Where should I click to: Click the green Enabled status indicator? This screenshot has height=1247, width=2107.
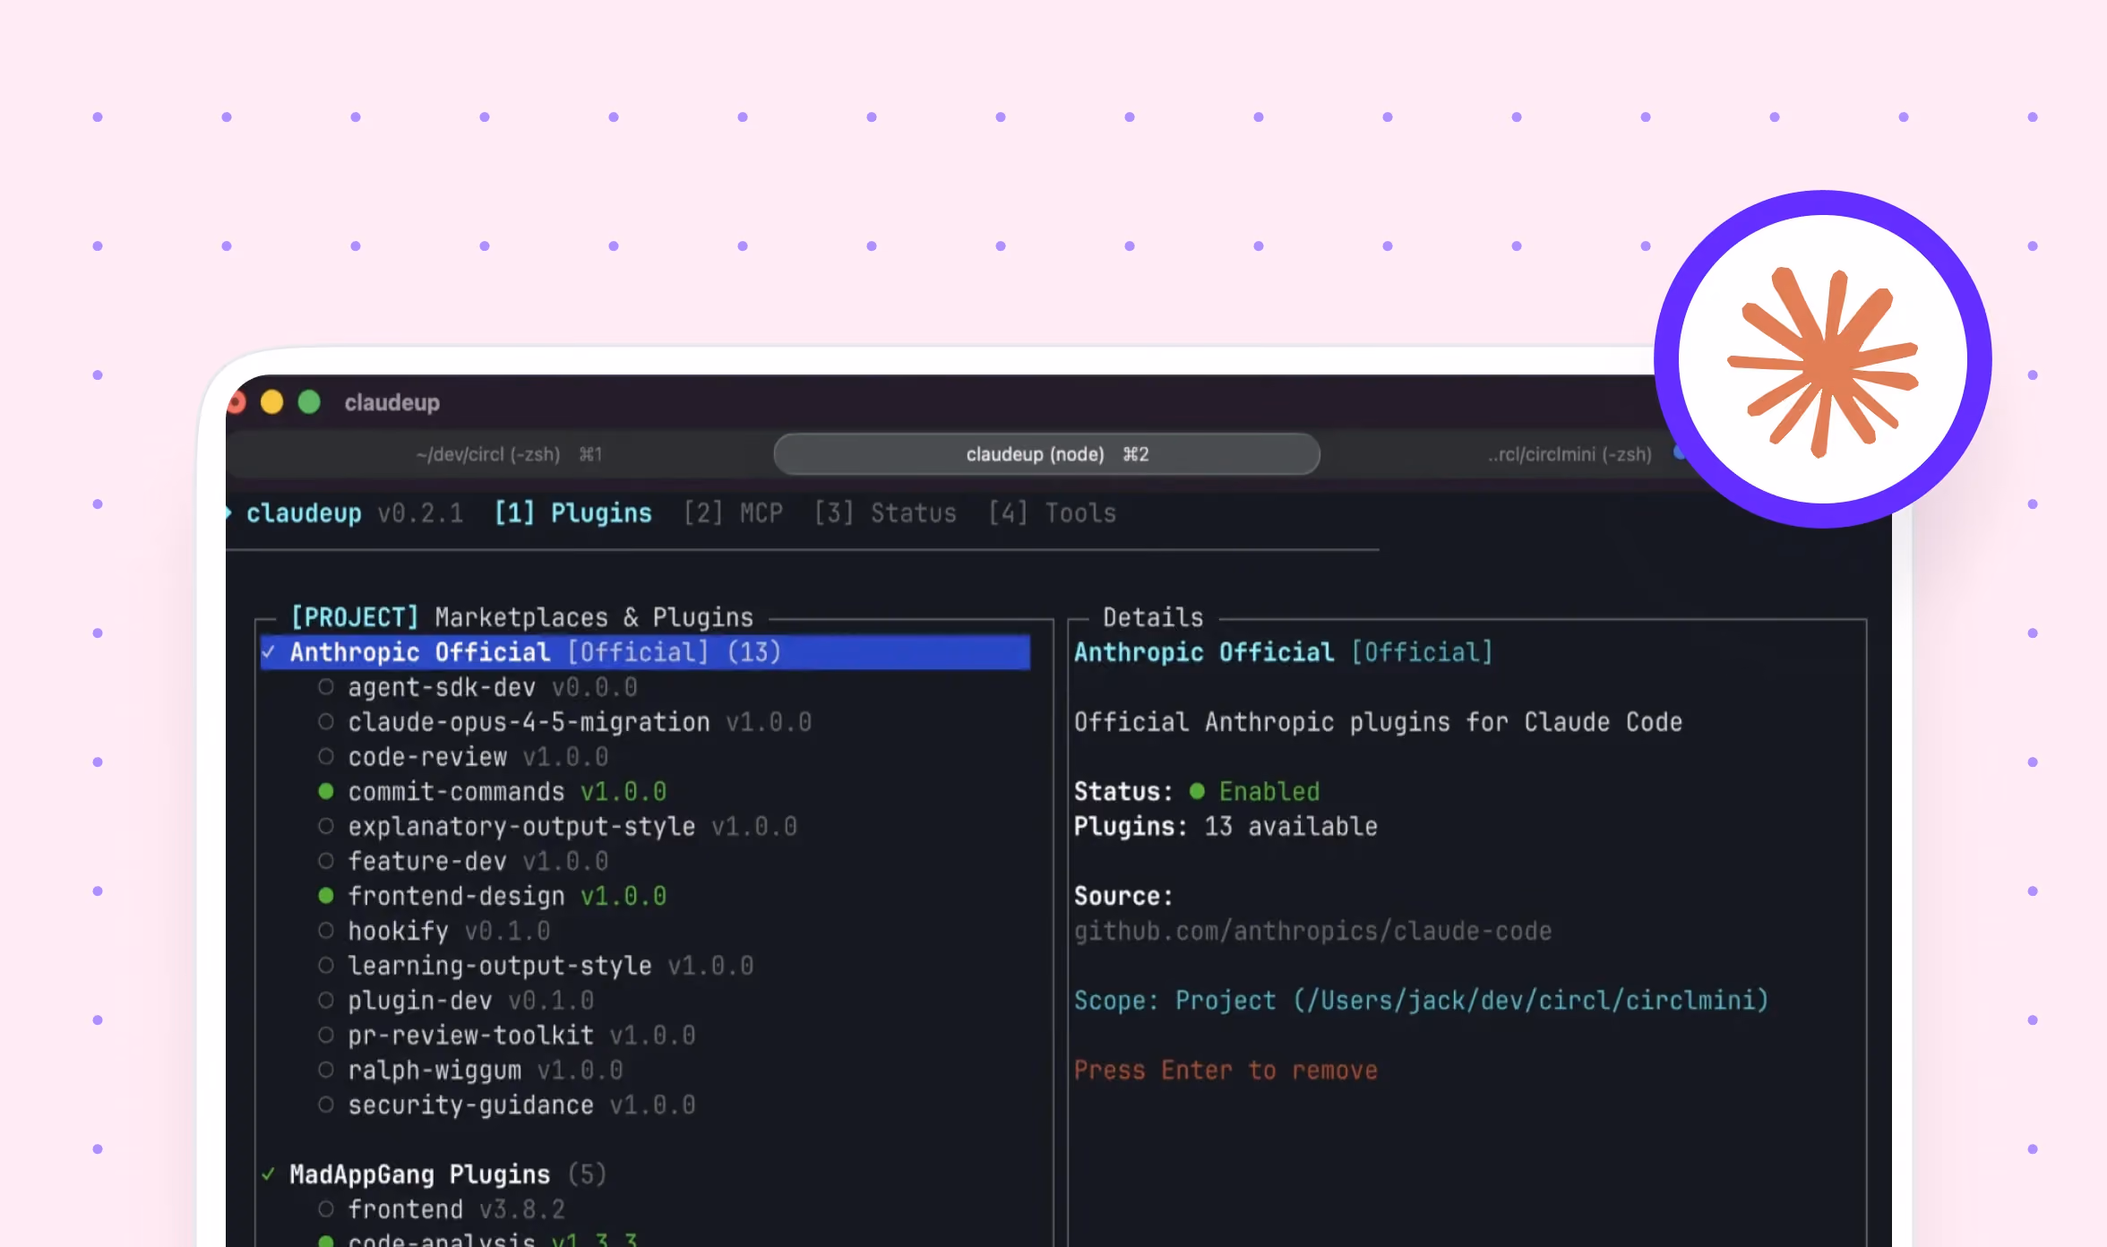[1254, 791]
